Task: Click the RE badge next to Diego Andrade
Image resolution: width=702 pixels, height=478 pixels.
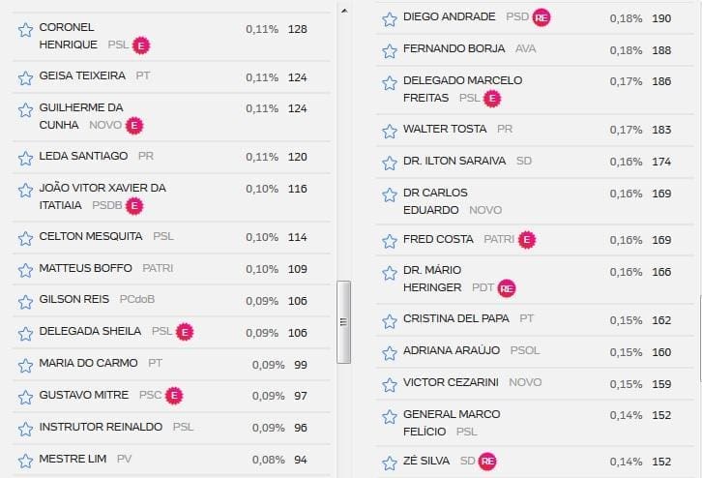Action: [541, 17]
